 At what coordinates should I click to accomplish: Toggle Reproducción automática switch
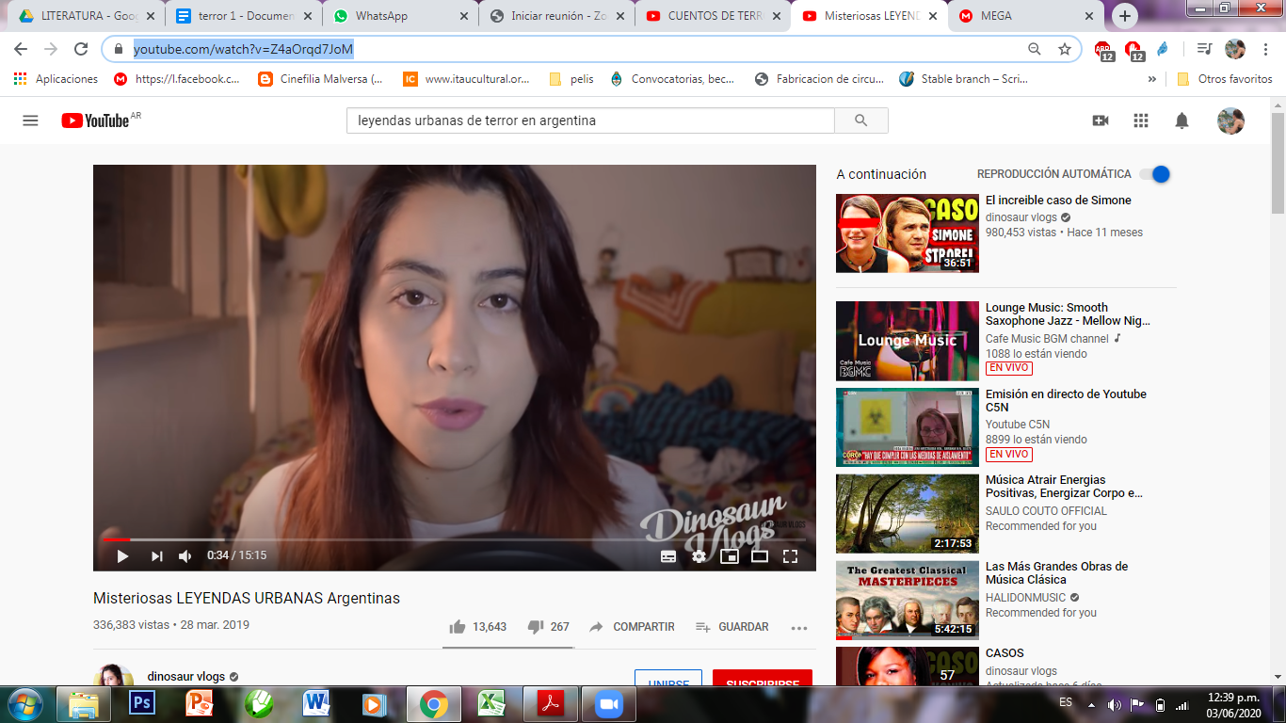[x=1154, y=174]
